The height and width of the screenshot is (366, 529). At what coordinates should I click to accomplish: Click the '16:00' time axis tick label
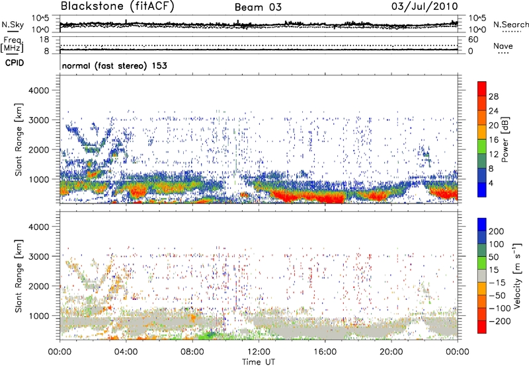coord(325,352)
